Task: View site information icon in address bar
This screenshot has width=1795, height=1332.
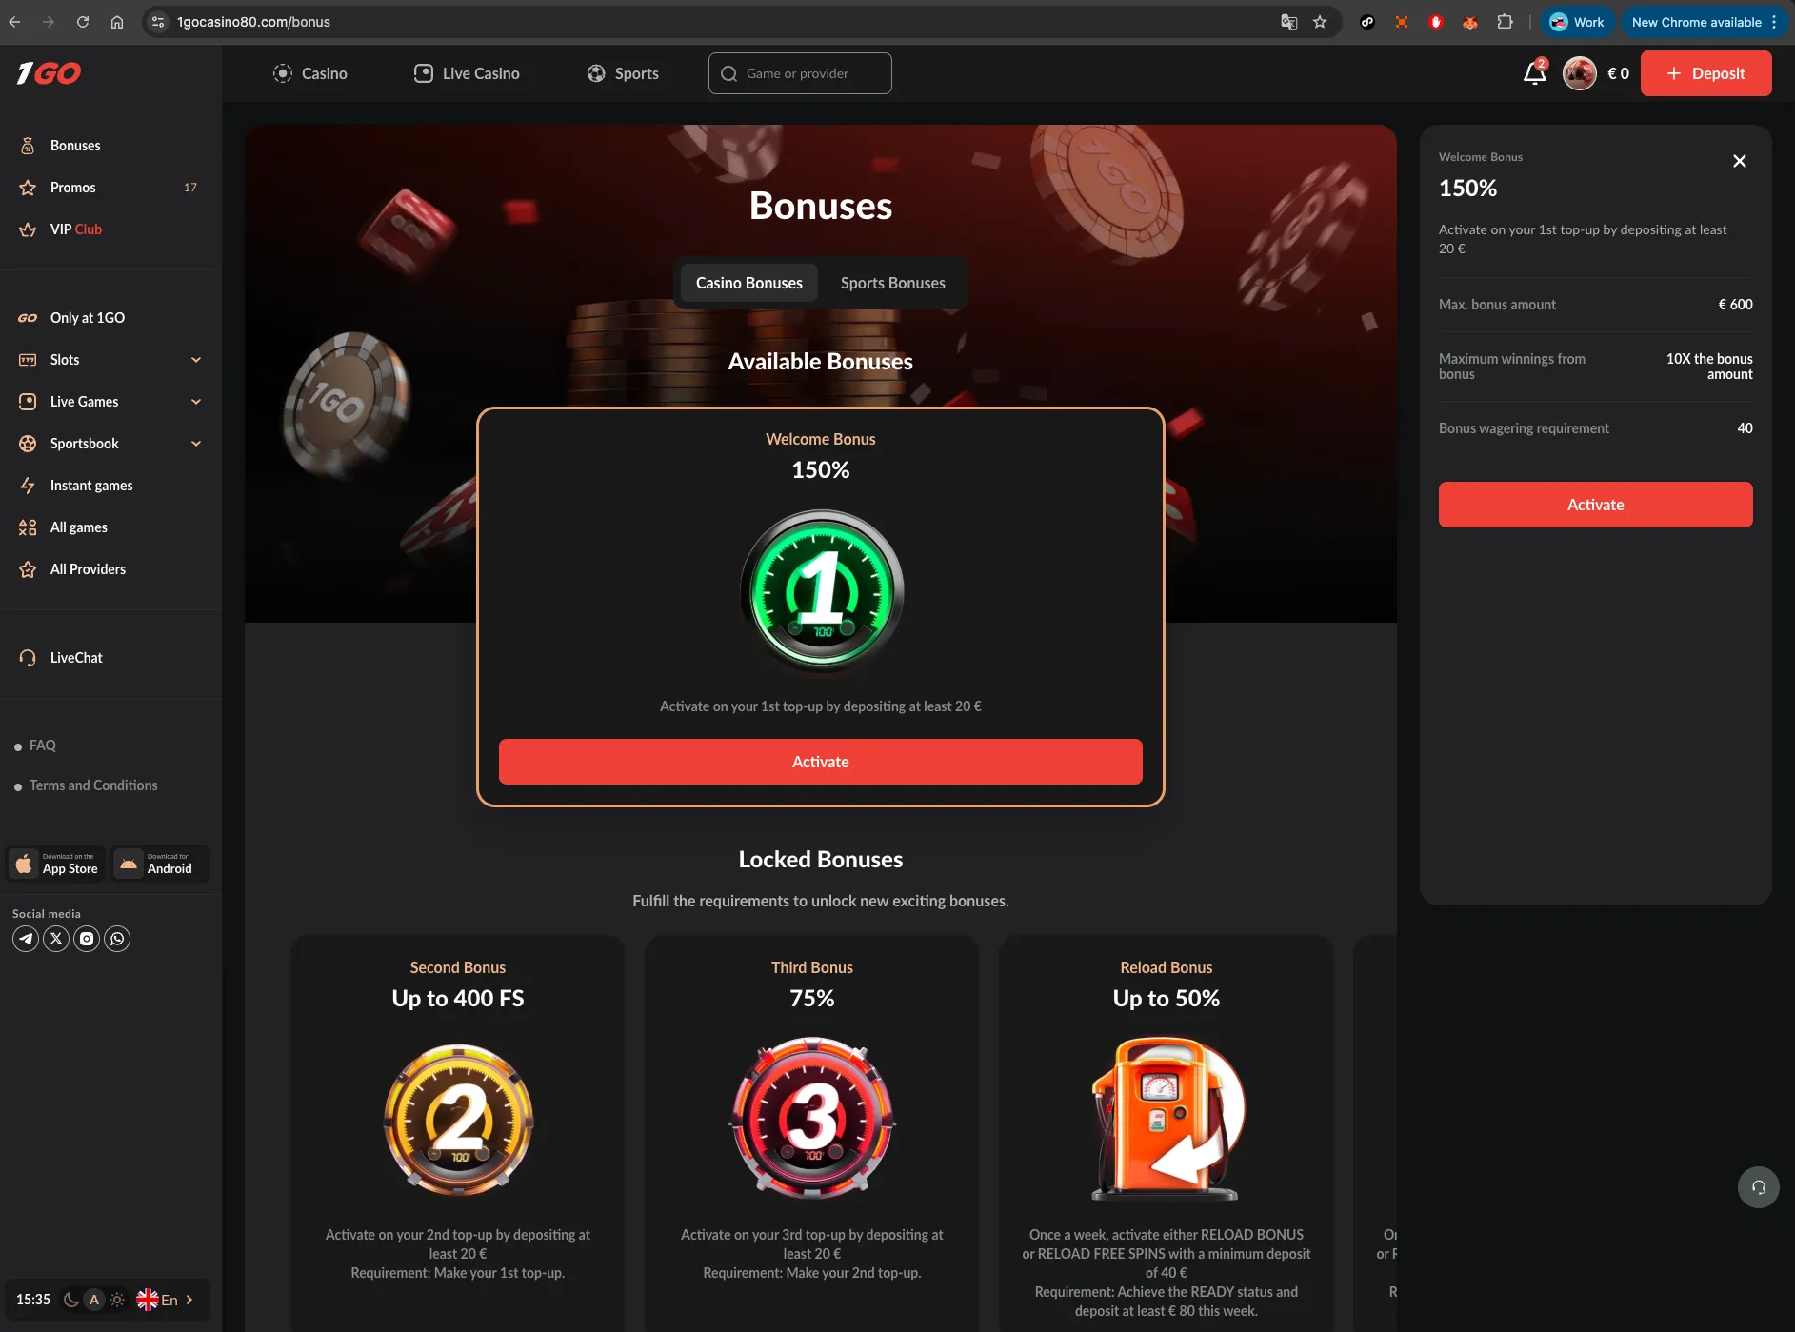Action: [159, 22]
